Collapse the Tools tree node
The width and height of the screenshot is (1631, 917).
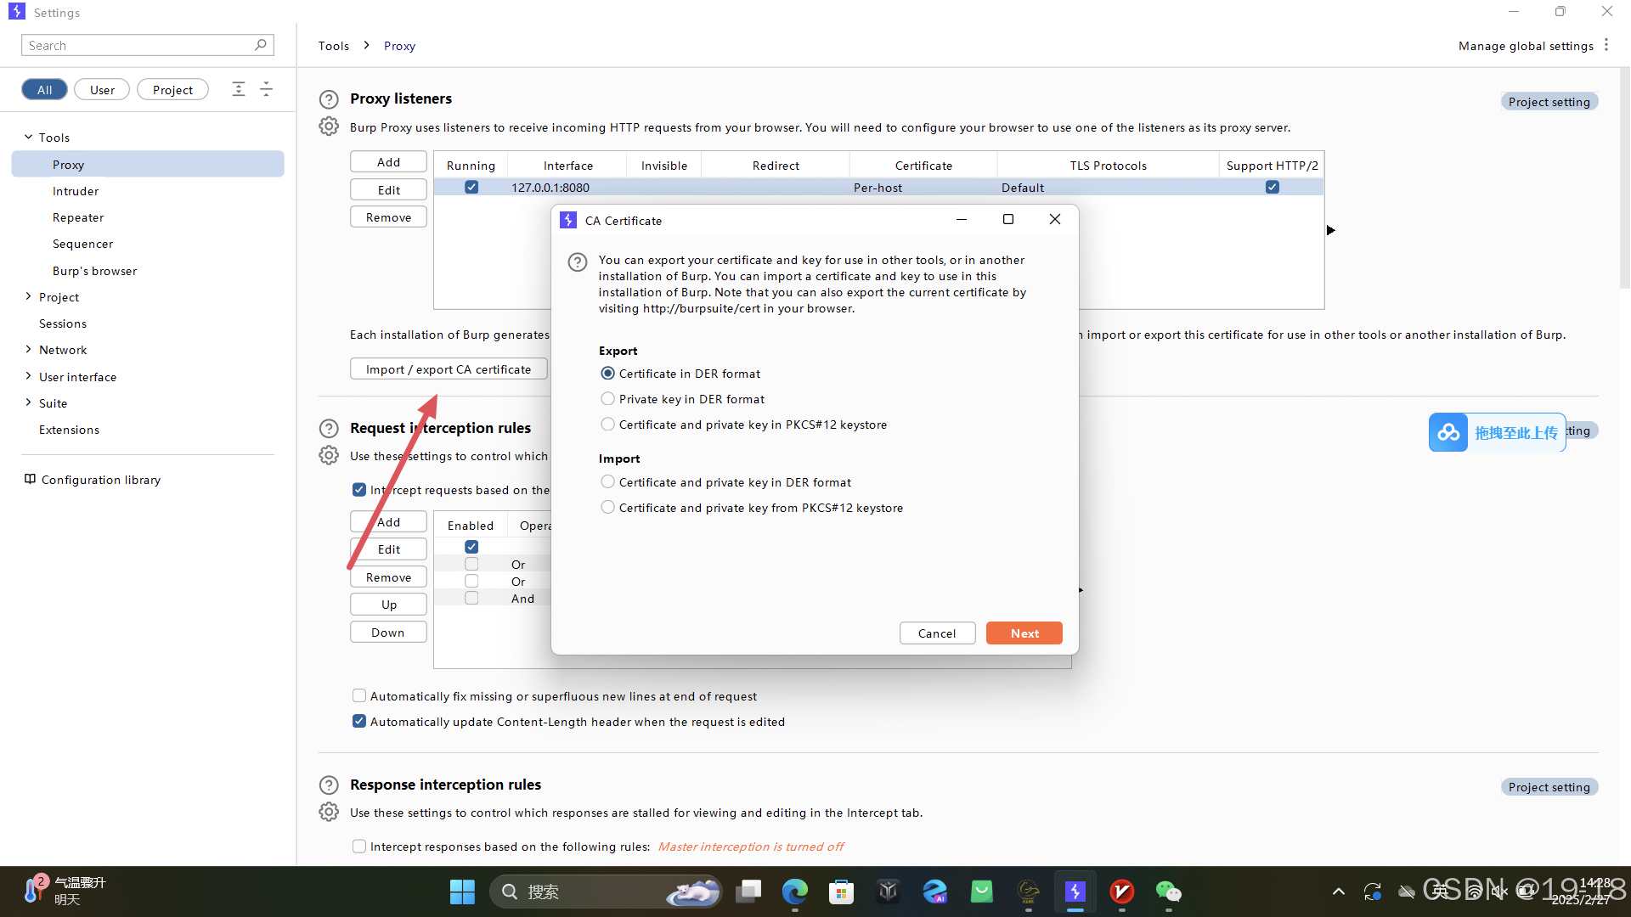(x=28, y=137)
